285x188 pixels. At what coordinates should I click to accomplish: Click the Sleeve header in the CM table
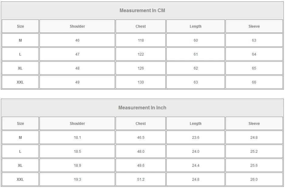(254, 26)
